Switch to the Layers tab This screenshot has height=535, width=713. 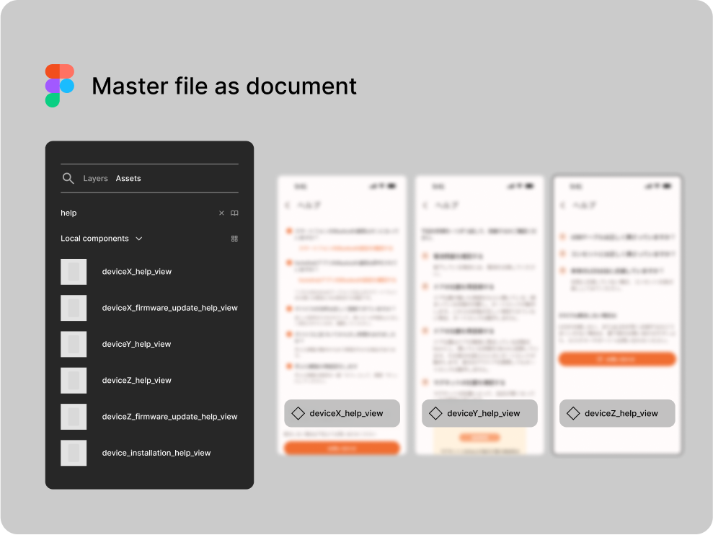95,178
